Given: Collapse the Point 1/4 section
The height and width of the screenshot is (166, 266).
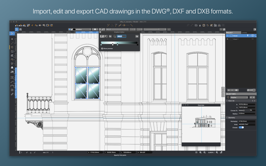Looking at the screenshot, I should point(227,101).
